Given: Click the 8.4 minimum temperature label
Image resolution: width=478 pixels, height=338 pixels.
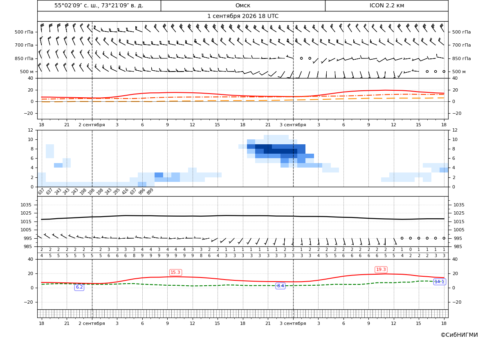Looking at the screenshot, I should pos(280,286).
